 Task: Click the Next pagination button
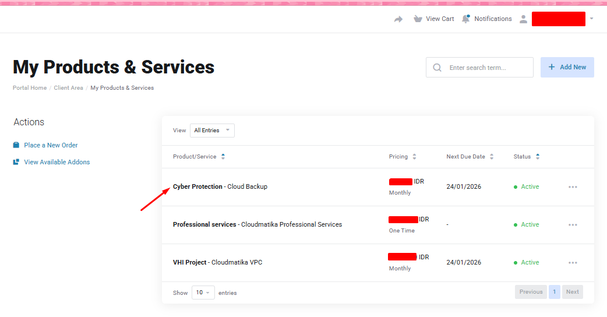coord(573,292)
